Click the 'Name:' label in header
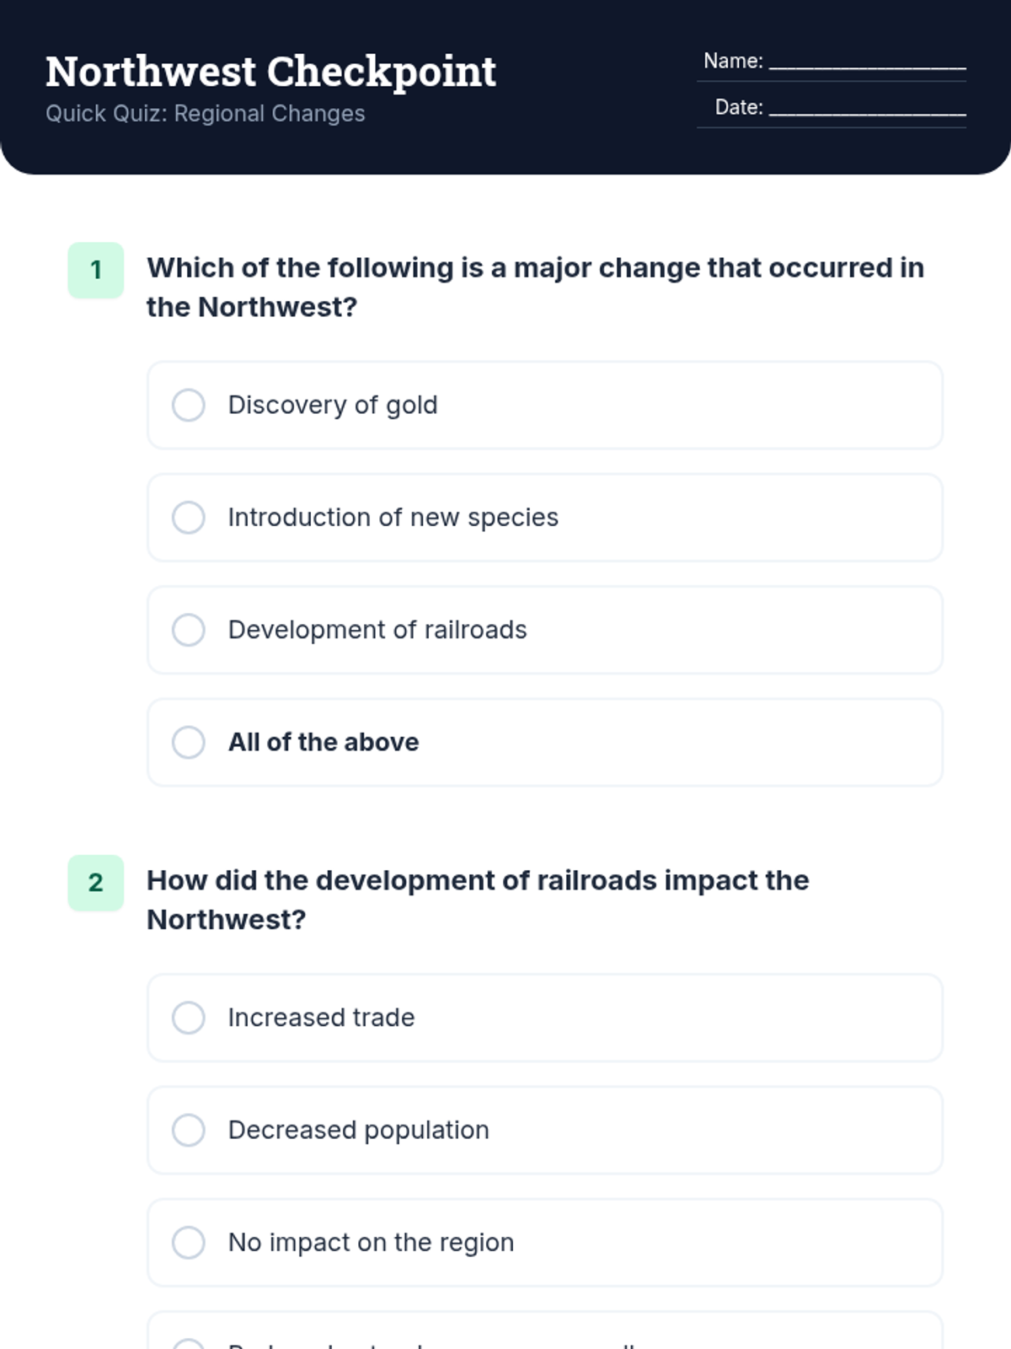Viewport: 1011px width, 1349px height. coord(733,61)
